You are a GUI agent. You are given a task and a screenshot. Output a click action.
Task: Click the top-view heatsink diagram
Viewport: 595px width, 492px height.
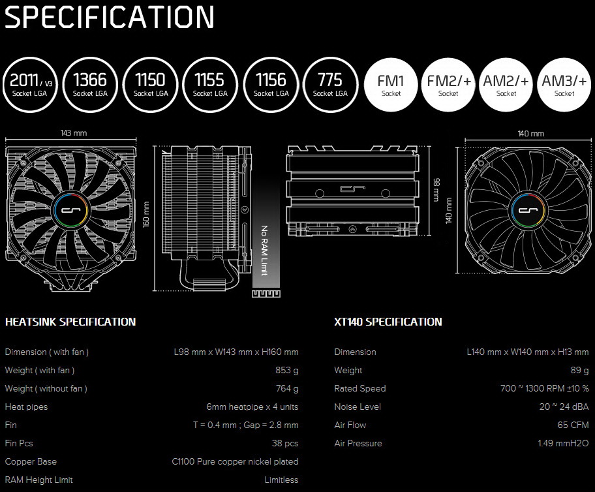353,191
